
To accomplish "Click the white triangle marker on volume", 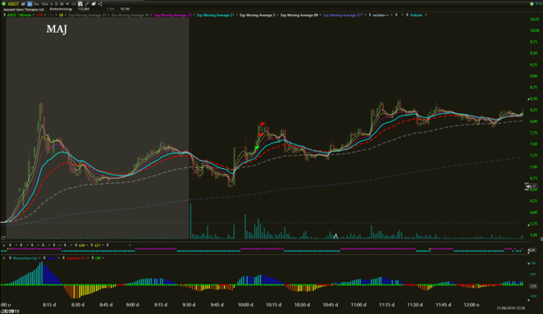I will pos(336,236).
